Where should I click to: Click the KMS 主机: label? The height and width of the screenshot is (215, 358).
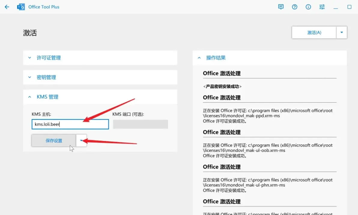(41, 114)
